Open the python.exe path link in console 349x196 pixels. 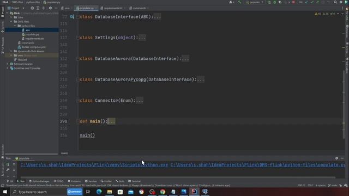(x=94, y=165)
